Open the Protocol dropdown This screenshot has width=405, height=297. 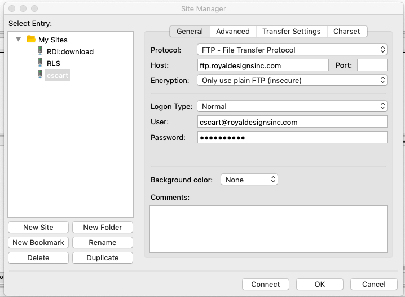click(x=292, y=50)
